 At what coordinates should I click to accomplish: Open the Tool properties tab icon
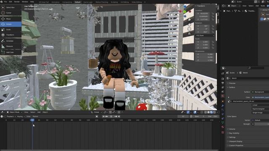[223, 73]
